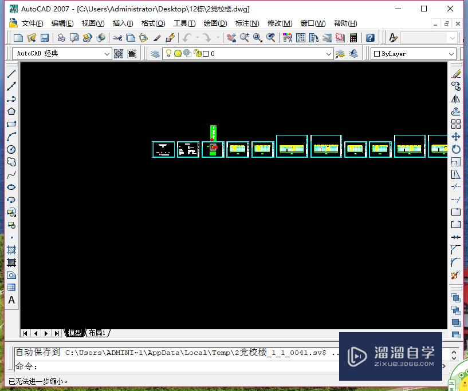Turn off layer 0 lightbulb
The width and height of the screenshot is (468, 391).
(x=170, y=53)
